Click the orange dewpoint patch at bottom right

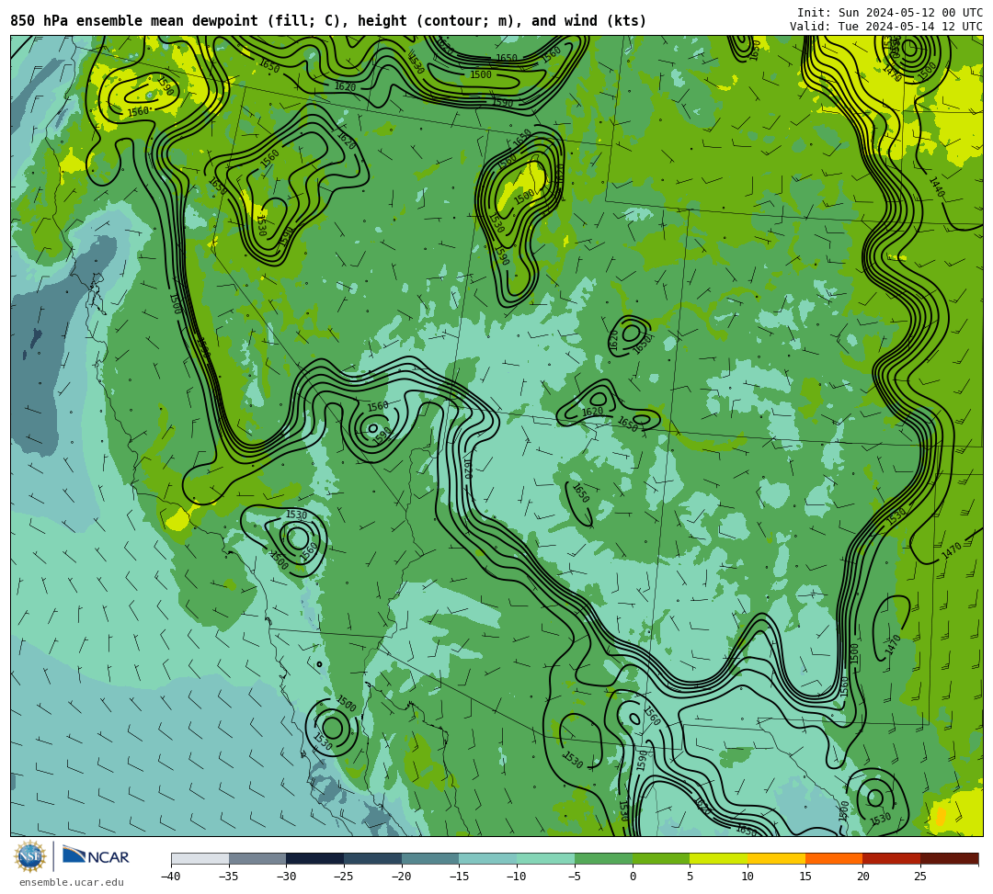coord(941,816)
